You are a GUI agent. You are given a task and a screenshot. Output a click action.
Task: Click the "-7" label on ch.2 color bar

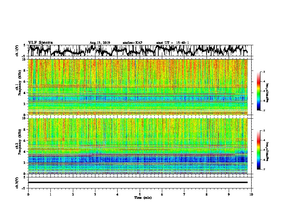(x=263, y=169)
